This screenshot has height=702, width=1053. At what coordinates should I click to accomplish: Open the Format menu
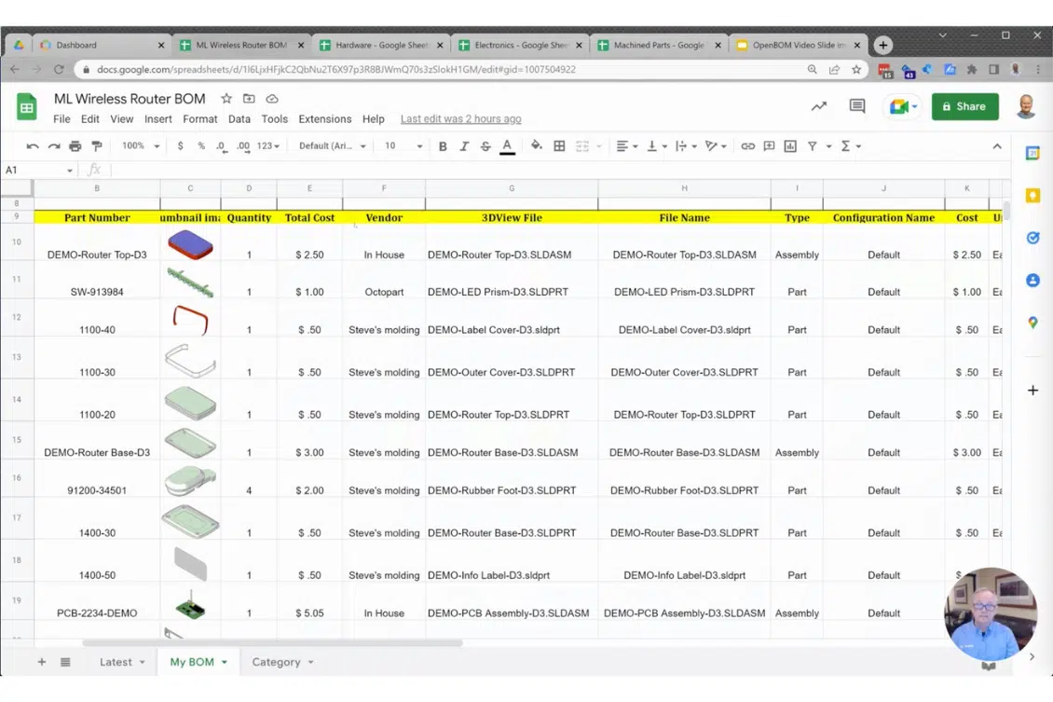[200, 119]
